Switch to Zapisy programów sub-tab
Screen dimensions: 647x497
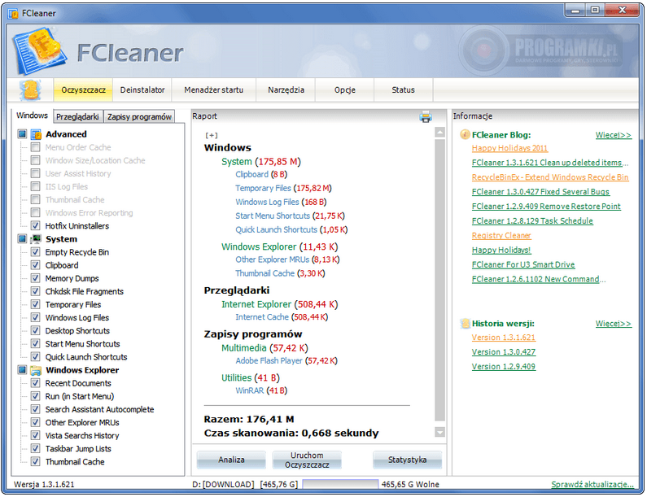click(139, 116)
